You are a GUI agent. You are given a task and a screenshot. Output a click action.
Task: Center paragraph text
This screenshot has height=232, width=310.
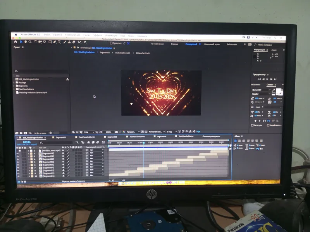[239, 141]
